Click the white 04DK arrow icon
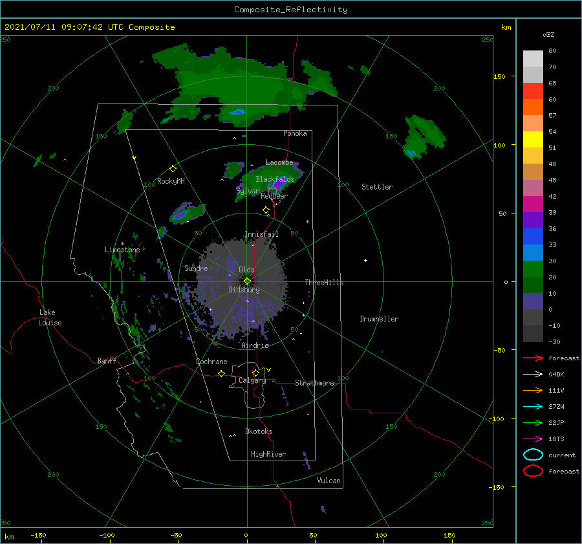This screenshot has width=582, height=544. [x=533, y=374]
